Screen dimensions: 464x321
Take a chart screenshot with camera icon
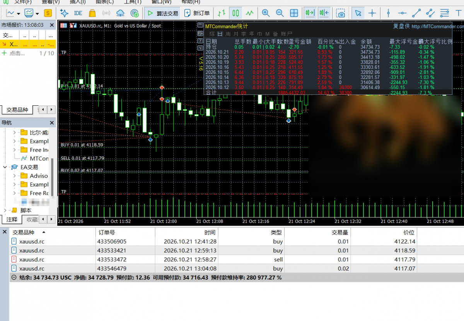click(340, 13)
